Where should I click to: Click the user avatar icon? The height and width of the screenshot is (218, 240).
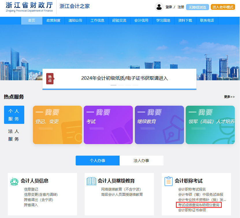coord(159,7)
